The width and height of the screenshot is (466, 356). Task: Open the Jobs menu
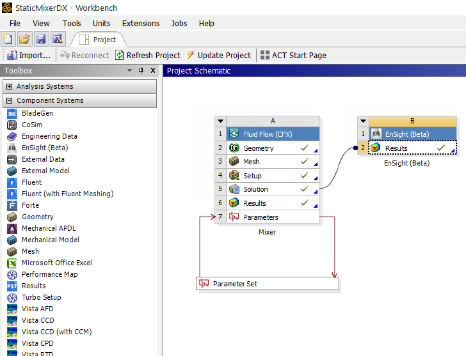pyautogui.click(x=179, y=24)
